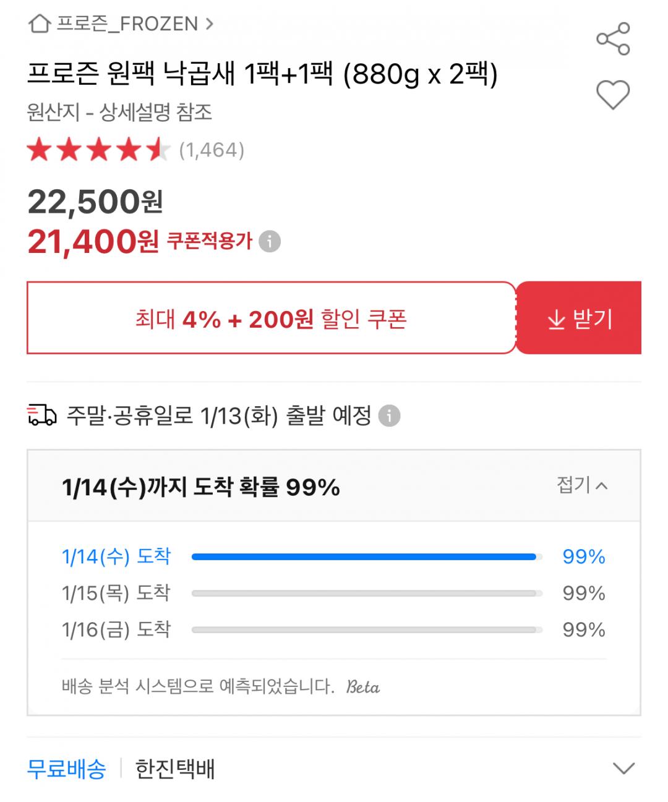The image size is (668, 802).
Task: Toggle the heart wishlist icon
Action: coord(612,95)
